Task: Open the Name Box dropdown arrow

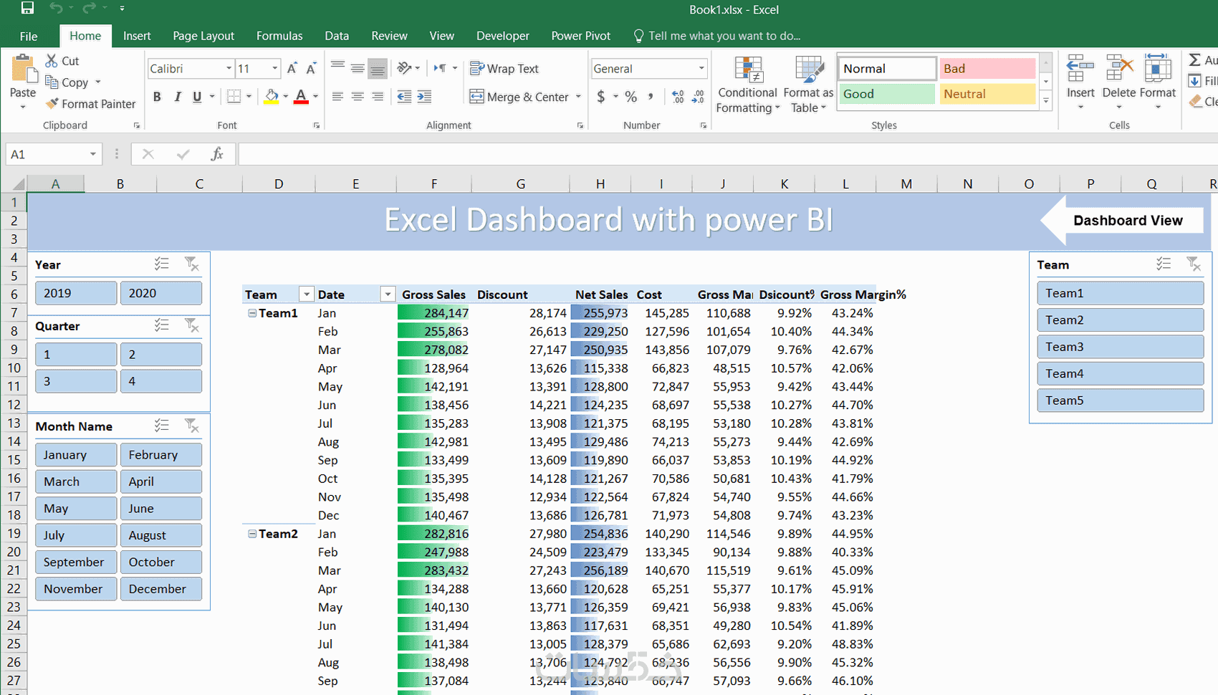Action: click(92, 155)
